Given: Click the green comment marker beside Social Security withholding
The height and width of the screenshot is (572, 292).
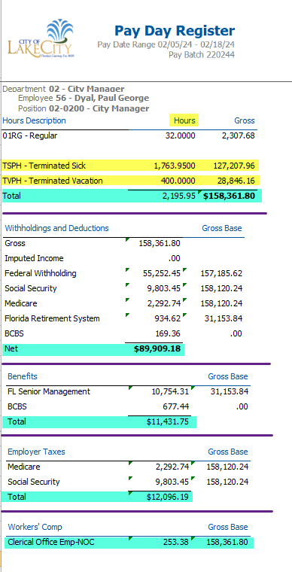Looking at the screenshot, I should [128, 284].
